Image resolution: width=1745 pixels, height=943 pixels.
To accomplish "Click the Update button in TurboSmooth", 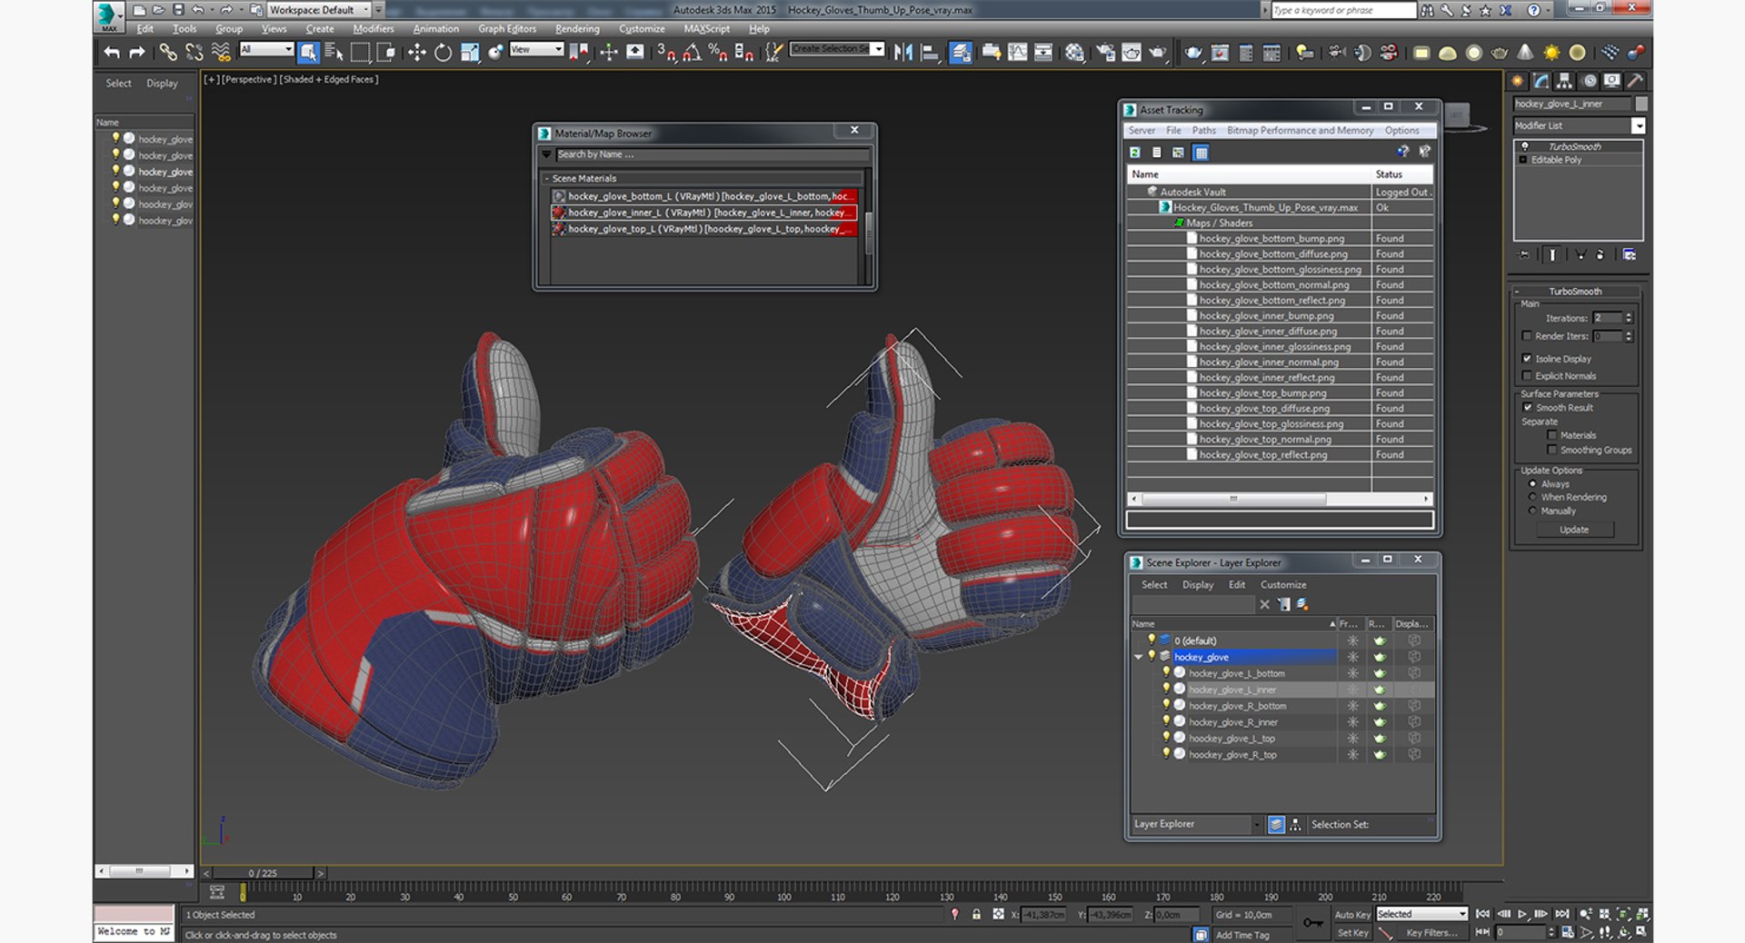I will [1574, 530].
